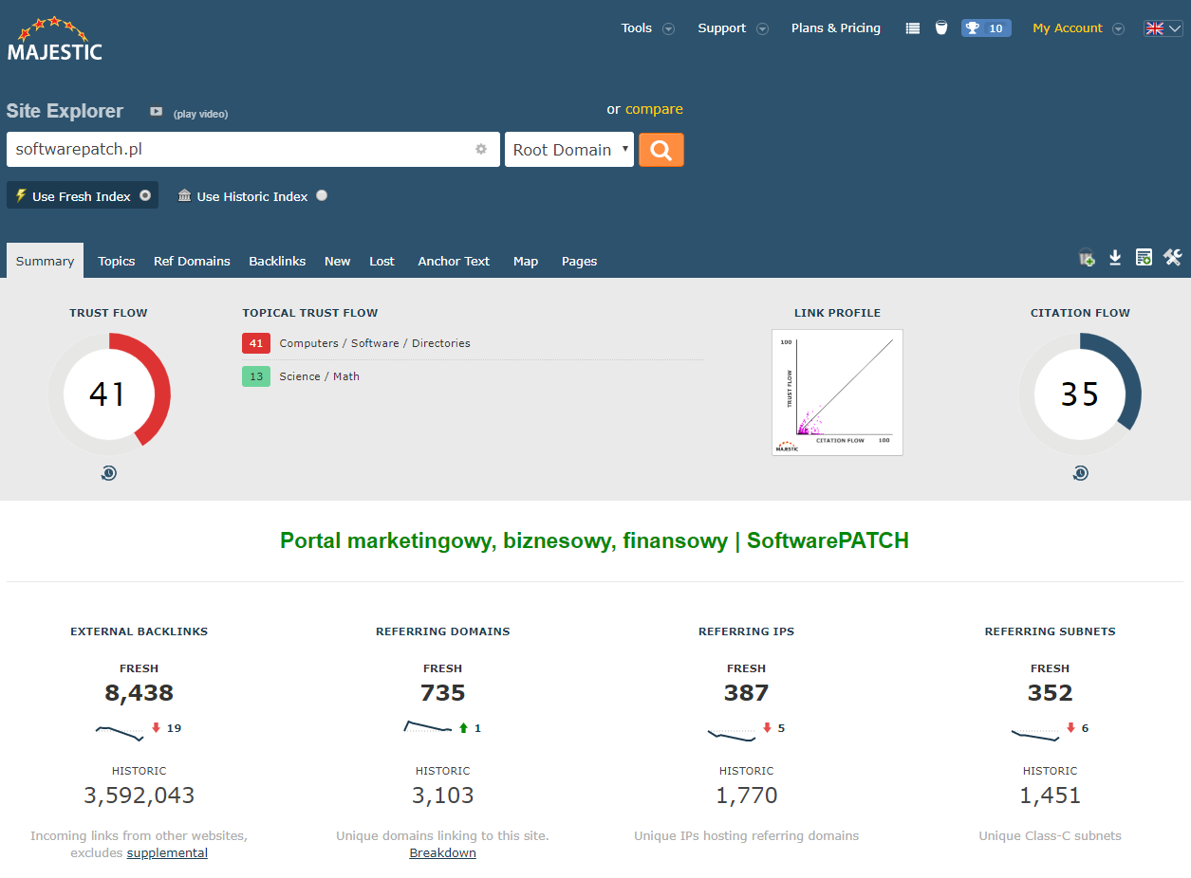Switch to the New tab

pos(338,261)
